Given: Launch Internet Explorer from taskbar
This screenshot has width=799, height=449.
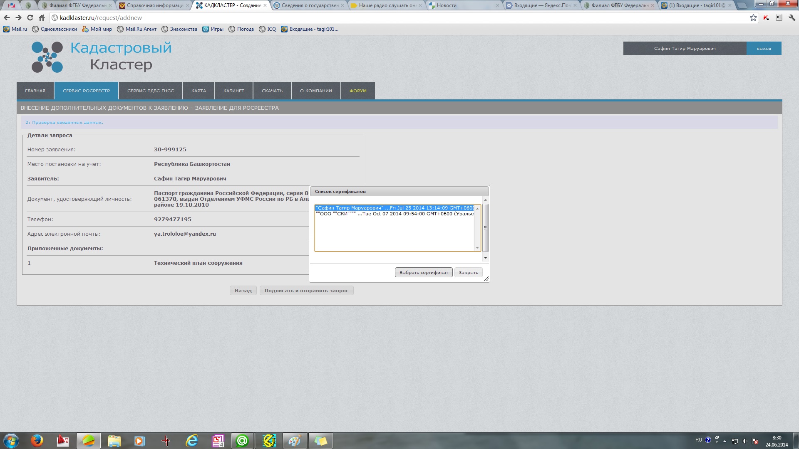Looking at the screenshot, I should tap(192, 440).
